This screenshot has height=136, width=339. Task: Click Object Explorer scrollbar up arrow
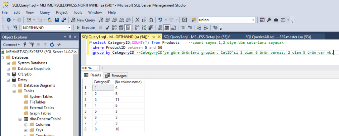click(75, 52)
